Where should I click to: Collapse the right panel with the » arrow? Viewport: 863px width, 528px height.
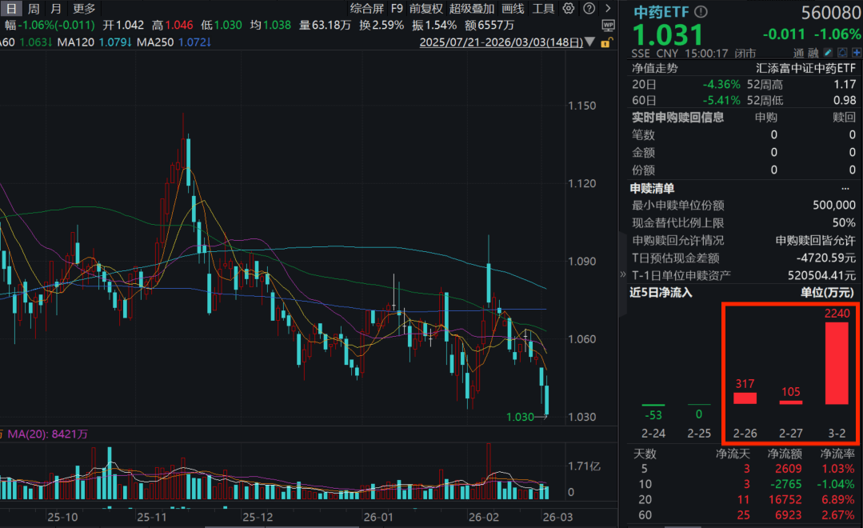pos(624,274)
